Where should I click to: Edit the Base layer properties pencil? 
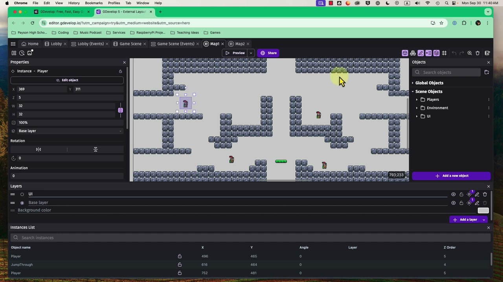tap(477, 203)
